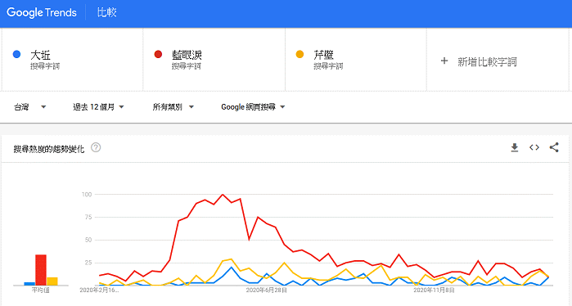
Task: Edit the 大坵 search term
Action: 40,55
